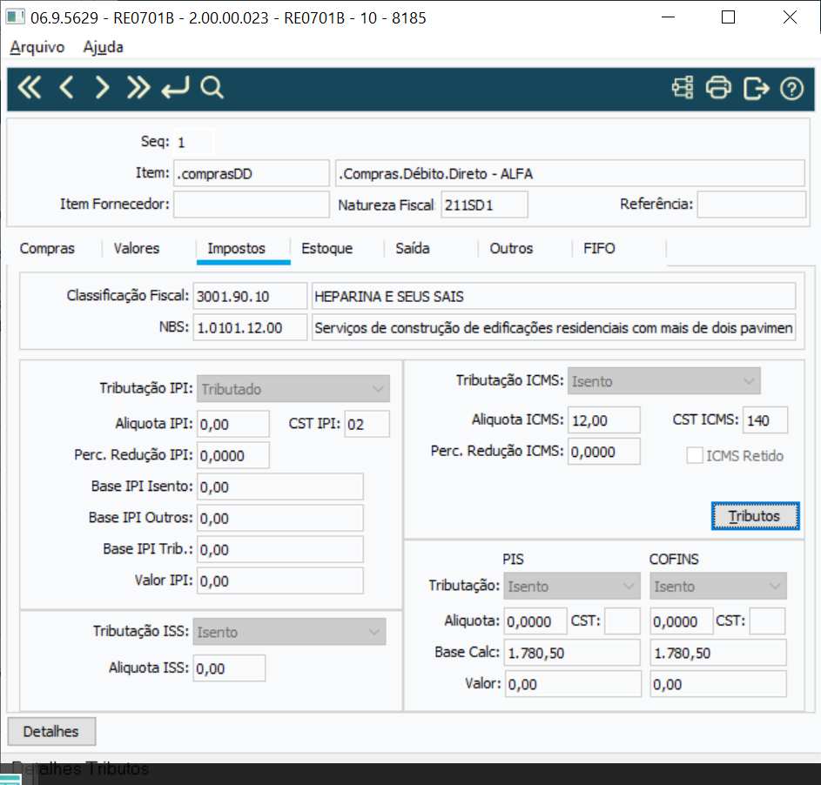
Task: Open the help question mark icon
Action: coord(791,89)
